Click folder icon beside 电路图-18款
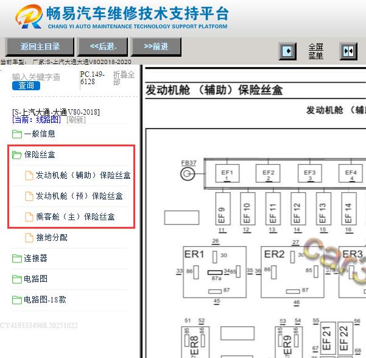This screenshot has width=366, height=358. 17,300
